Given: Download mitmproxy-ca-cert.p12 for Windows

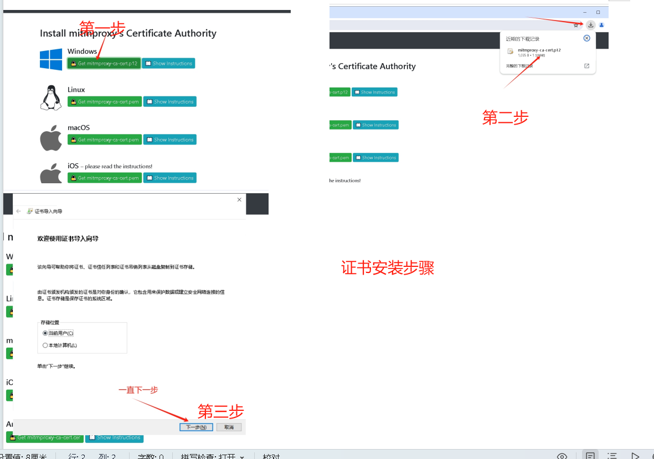Looking at the screenshot, I should 104,63.
